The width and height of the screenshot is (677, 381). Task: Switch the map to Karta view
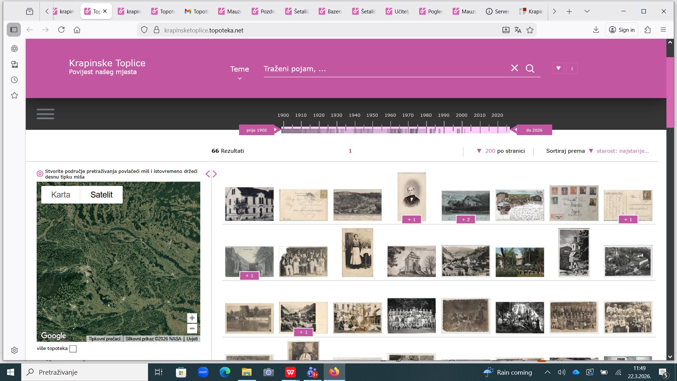tap(61, 195)
